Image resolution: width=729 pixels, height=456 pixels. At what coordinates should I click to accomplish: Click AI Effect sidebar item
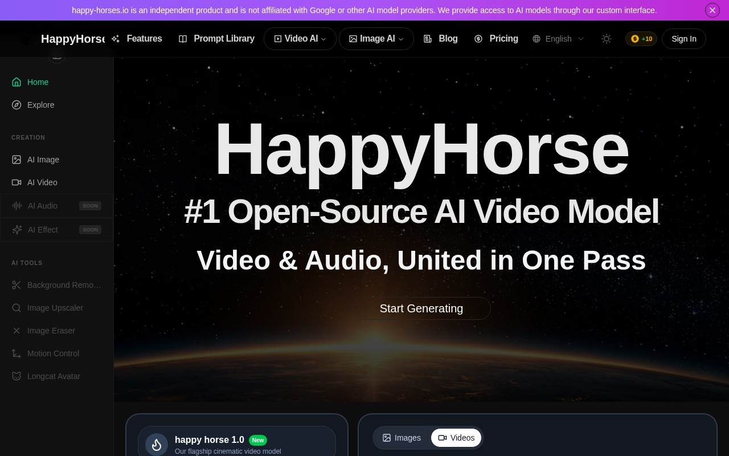(56, 230)
